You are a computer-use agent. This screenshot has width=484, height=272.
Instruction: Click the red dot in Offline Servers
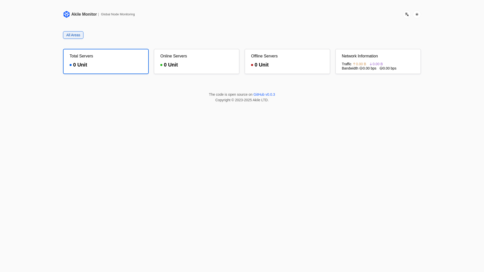[252, 65]
